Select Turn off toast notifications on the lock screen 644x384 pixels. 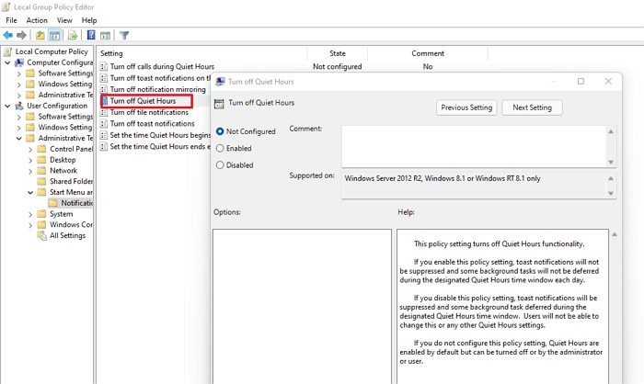click(160, 78)
